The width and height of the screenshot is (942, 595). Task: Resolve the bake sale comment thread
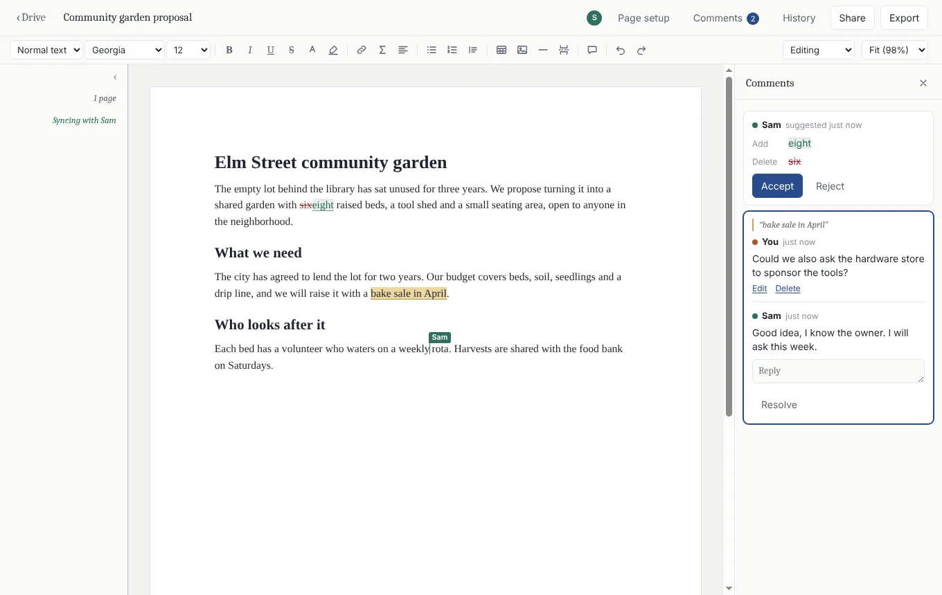(779, 405)
